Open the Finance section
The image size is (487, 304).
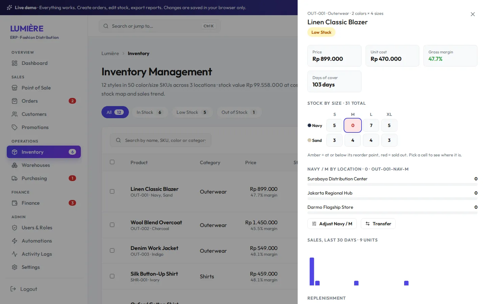[44, 203]
